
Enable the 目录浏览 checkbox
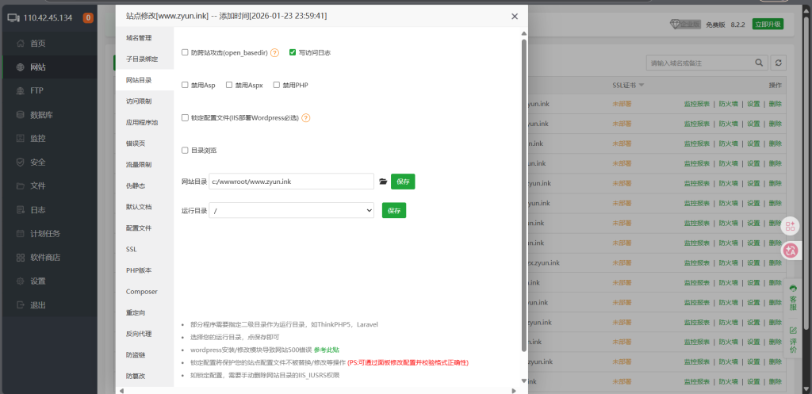(185, 150)
